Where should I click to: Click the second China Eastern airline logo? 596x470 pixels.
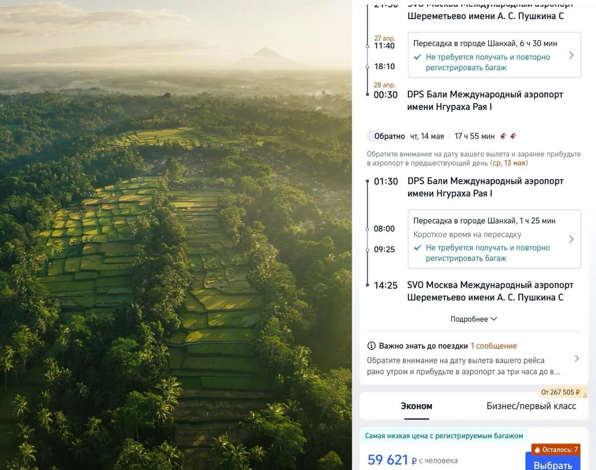[513, 136]
